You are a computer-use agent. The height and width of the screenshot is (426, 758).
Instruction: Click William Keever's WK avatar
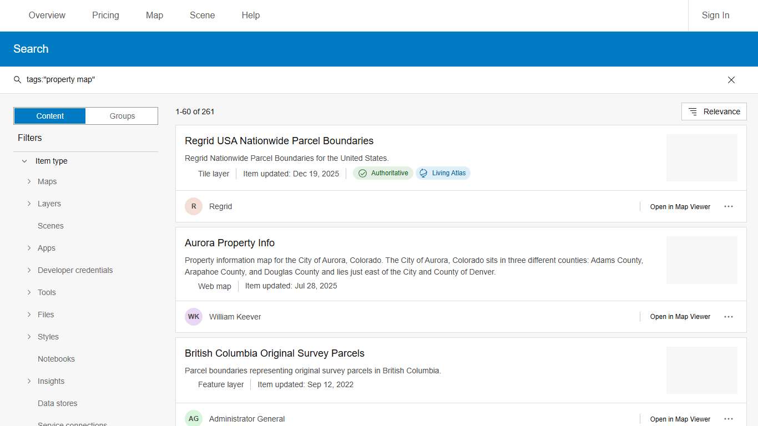point(194,317)
